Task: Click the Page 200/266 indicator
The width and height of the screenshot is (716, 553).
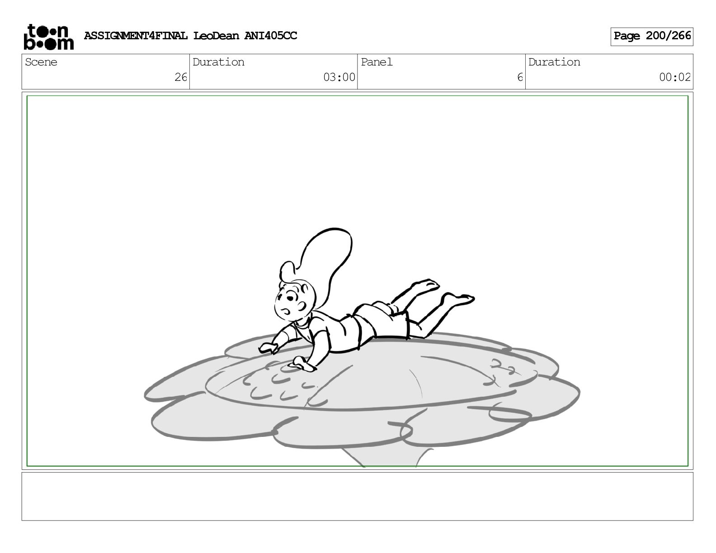Action: 652,36
